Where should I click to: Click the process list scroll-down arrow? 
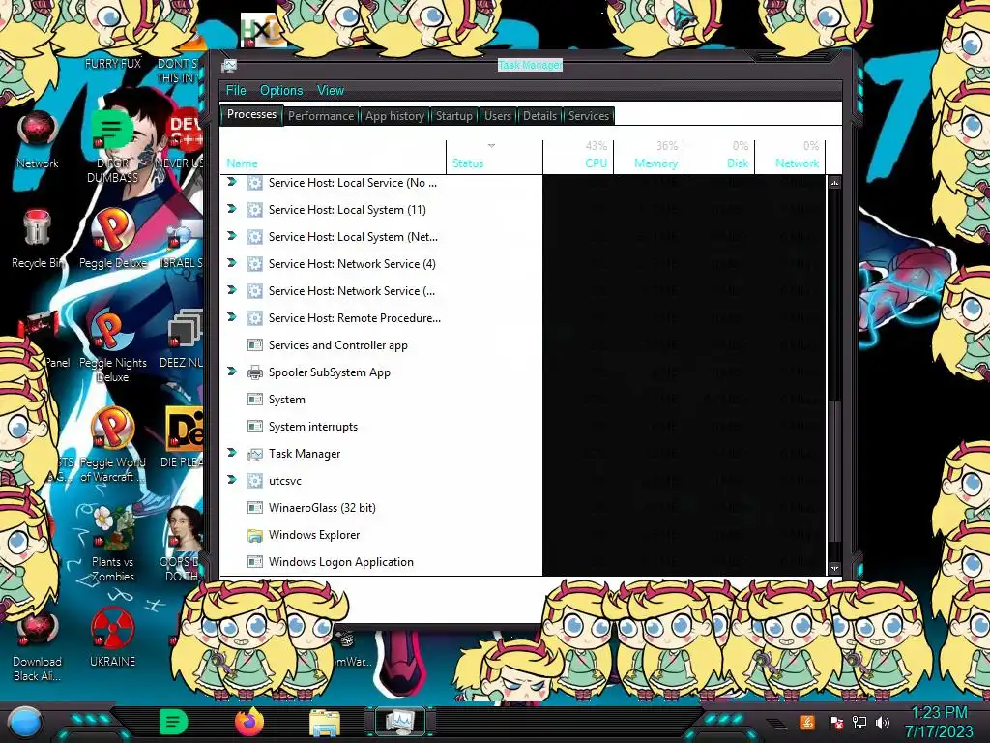coord(834,568)
